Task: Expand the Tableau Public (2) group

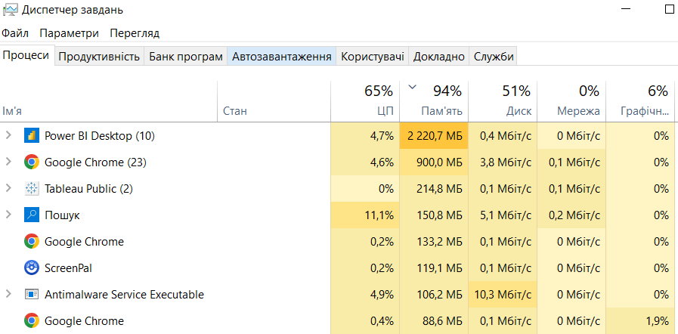Action: [x=8, y=189]
